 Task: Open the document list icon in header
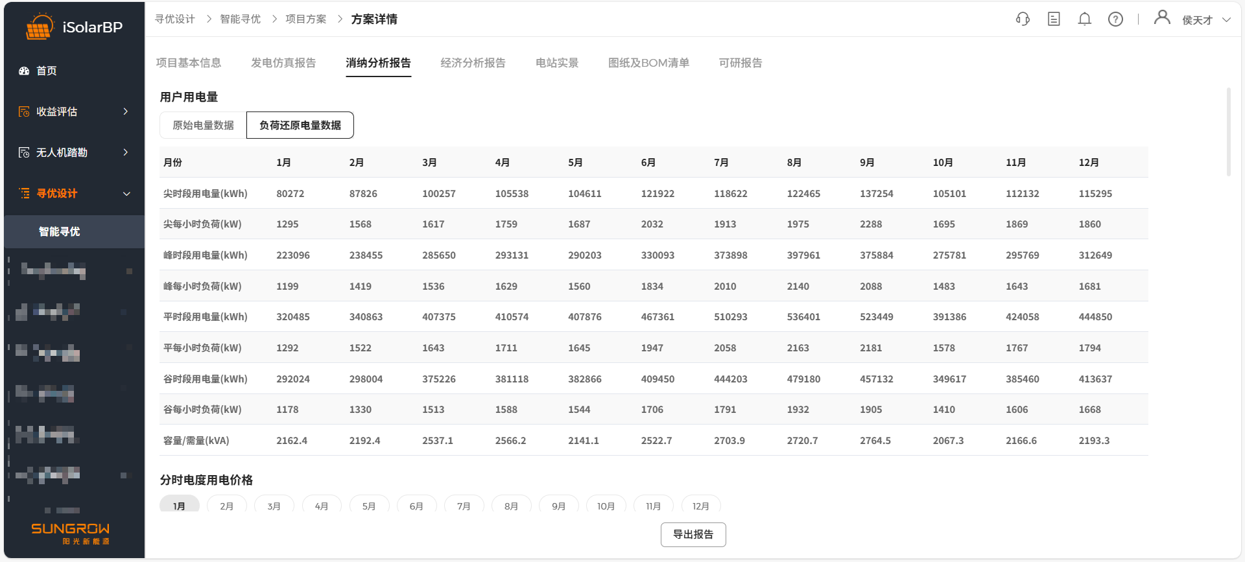click(1054, 19)
